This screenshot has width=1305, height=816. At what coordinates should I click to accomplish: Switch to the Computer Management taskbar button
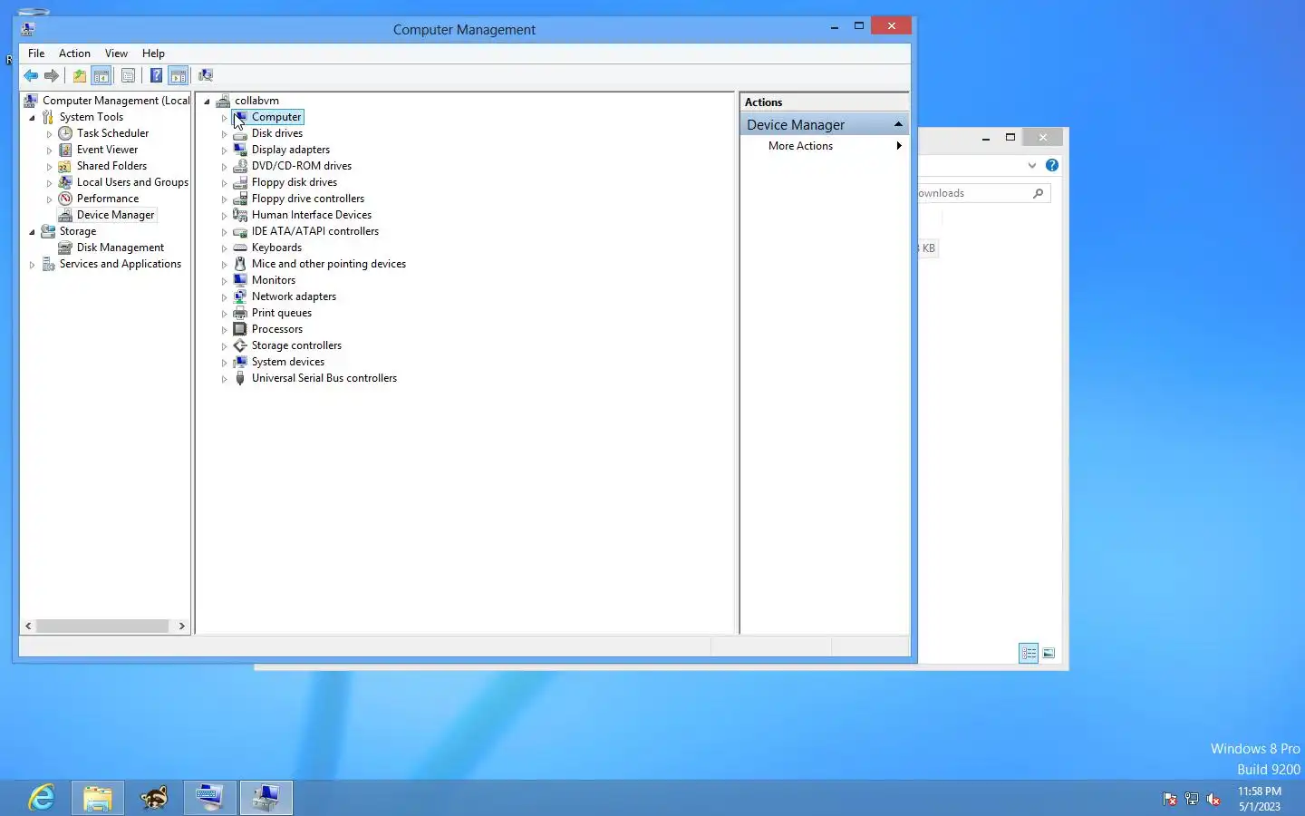pyautogui.click(x=266, y=798)
